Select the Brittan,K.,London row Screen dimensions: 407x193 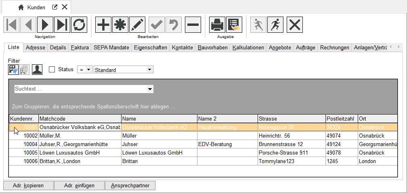(203, 161)
